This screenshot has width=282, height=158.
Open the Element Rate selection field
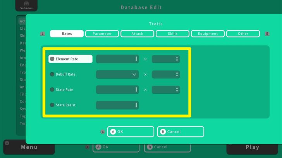117,59
